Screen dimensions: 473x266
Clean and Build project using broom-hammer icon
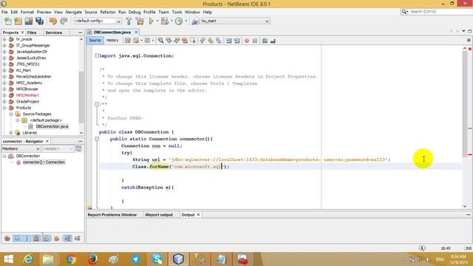[x=140, y=21]
